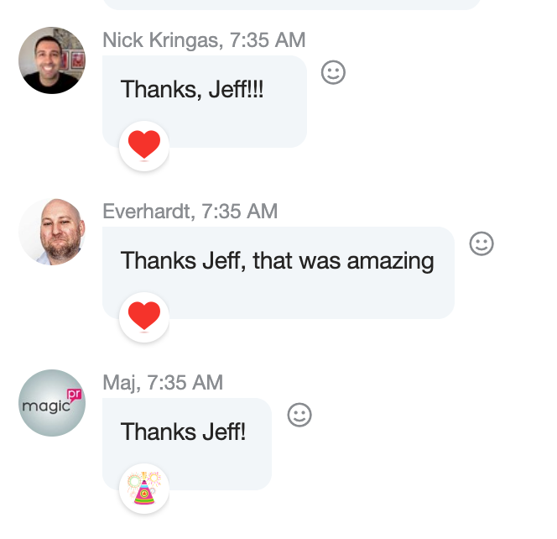This screenshot has width=557, height=539.
Task: Open Everhardt's profile picture
Action: click(x=52, y=232)
